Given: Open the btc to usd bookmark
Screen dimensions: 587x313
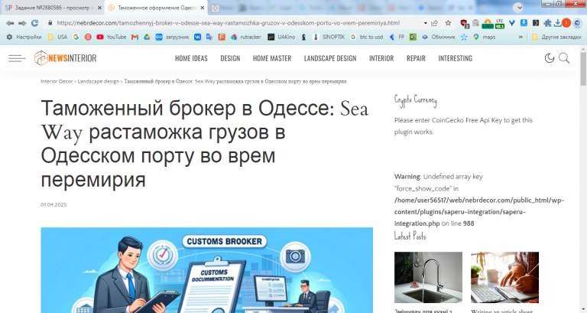Looking at the screenshot, I should (x=367, y=37).
